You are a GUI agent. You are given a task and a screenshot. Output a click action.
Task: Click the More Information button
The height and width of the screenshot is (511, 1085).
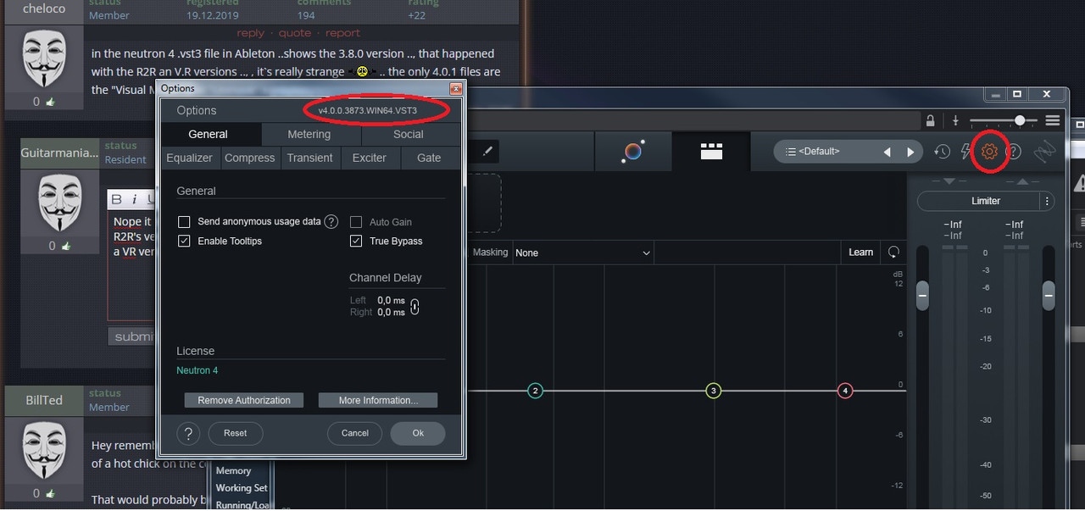pos(378,400)
